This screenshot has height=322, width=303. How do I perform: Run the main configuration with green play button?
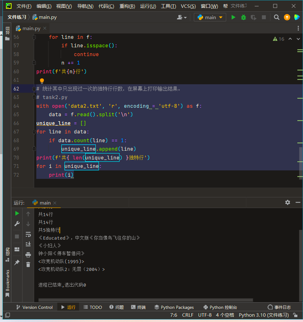233,17
